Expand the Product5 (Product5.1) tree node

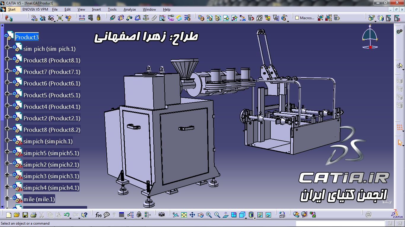(7, 94)
